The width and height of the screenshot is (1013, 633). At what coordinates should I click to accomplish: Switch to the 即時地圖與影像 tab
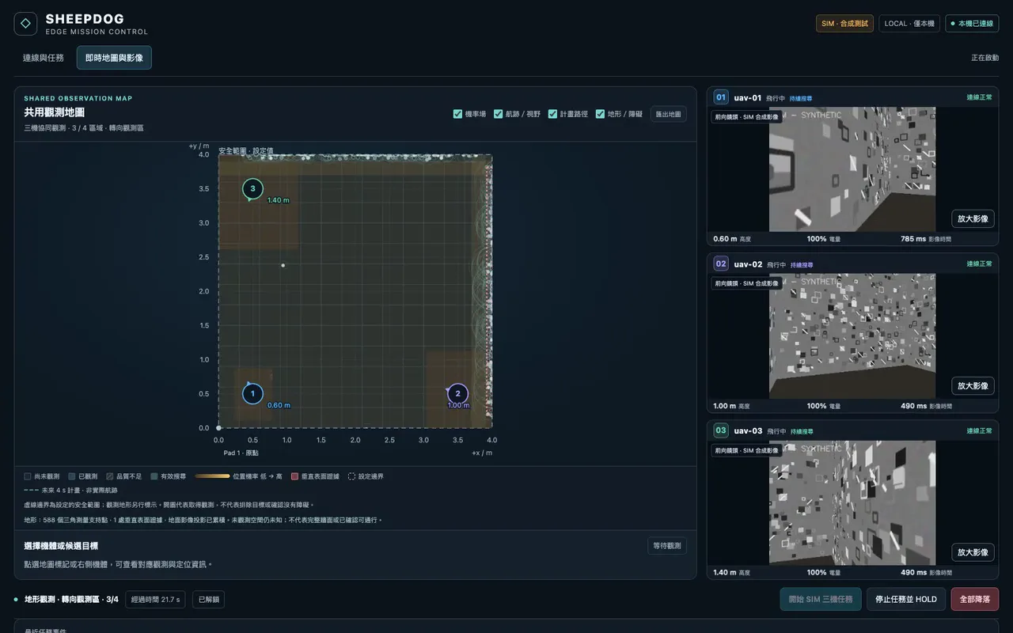click(x=114, y=58)
